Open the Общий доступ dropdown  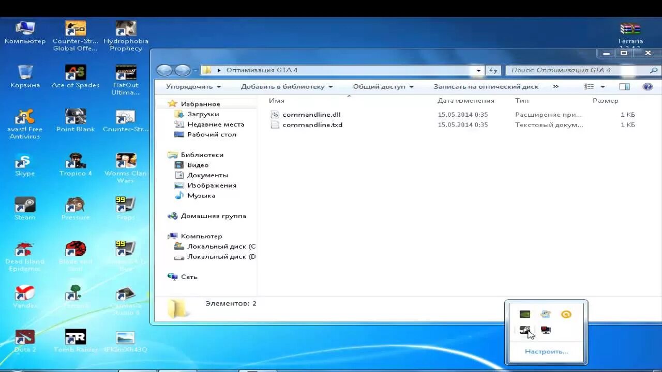click(383, 87)
